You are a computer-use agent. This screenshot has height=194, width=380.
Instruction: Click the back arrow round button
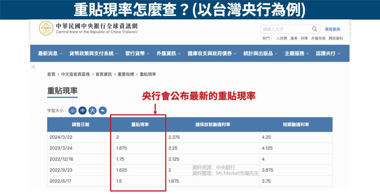point(103,110)
